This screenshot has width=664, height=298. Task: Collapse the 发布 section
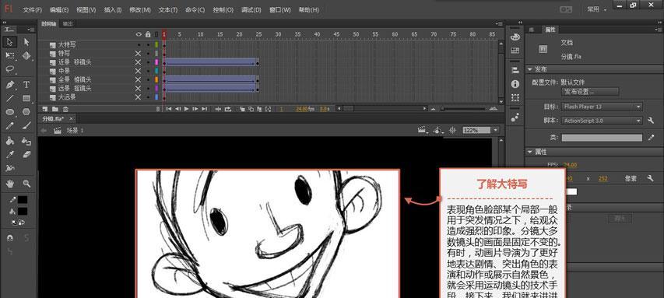point(530,69)
